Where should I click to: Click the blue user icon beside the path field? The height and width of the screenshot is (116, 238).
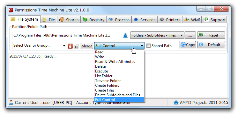pyautogui.click(x=125, y=35)
